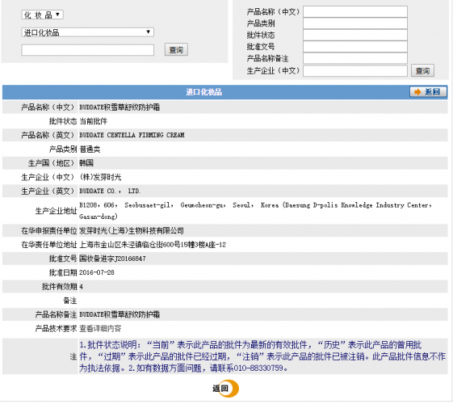Click the 生产企业地址 row label
The image size is (453, 404).
click(x=56, y=211)
